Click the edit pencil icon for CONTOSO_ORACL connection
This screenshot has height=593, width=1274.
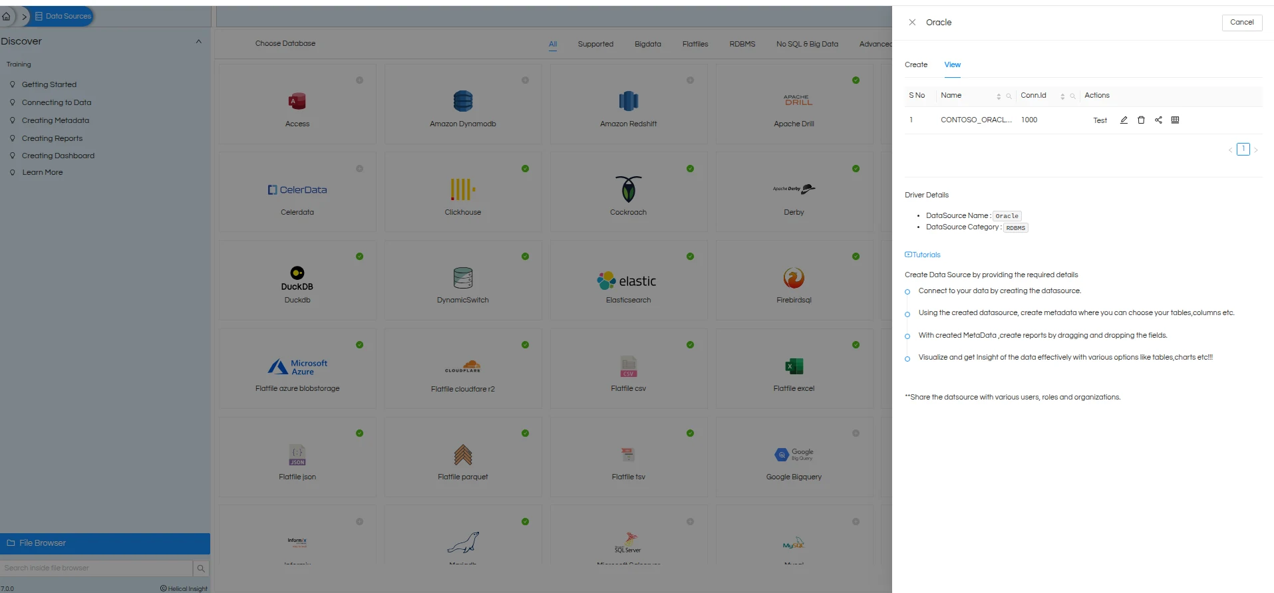[x=1124, y=120]
